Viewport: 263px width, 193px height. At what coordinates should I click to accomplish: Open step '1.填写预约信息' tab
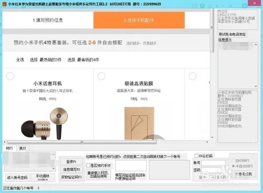pyautogui.click(x=48, y=20)
